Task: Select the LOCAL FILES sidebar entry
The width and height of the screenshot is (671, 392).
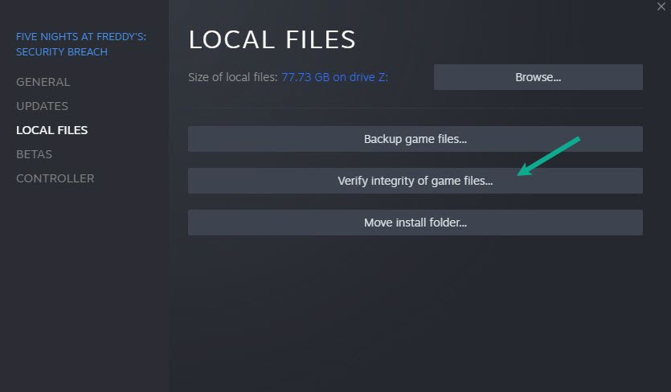Action: pyautogui.click(x=51, y=130)
